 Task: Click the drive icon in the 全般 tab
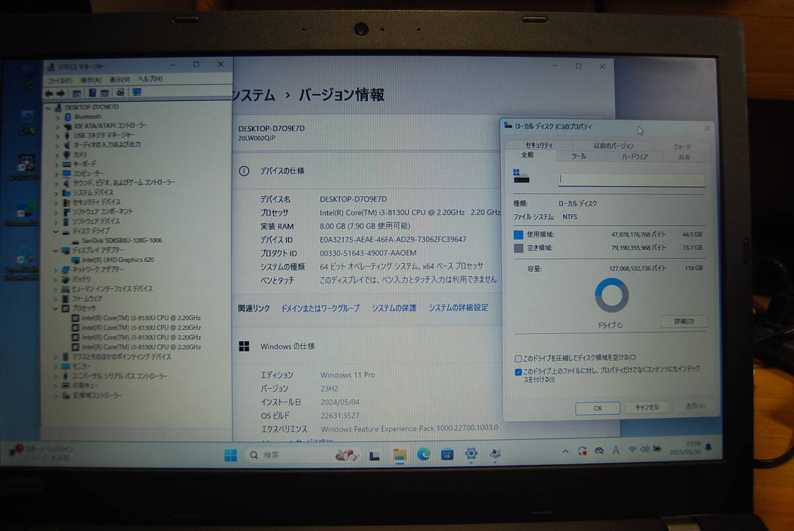521,177
